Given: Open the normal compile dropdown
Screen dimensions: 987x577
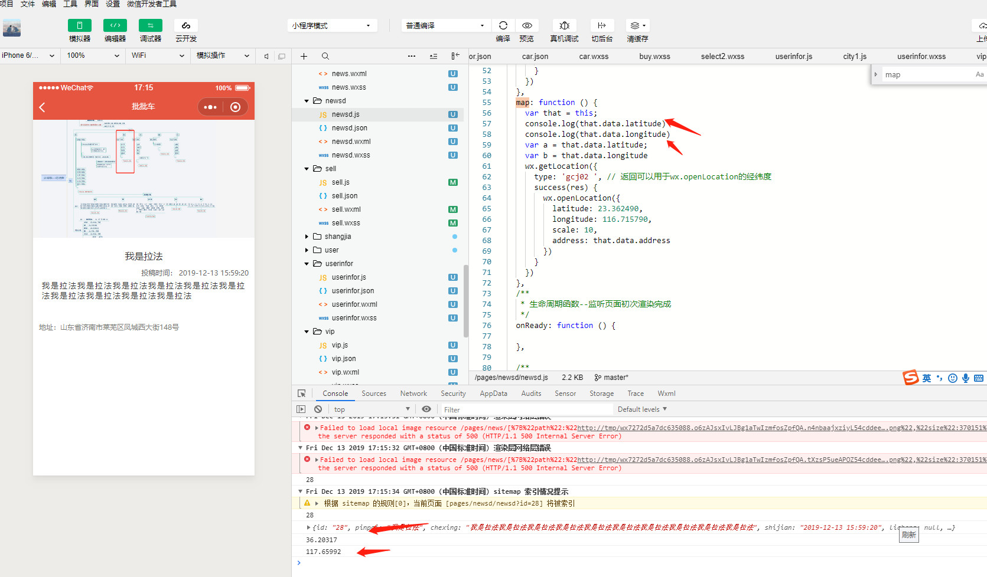Looking at the screenshot, I should click(x=446, y=25).
